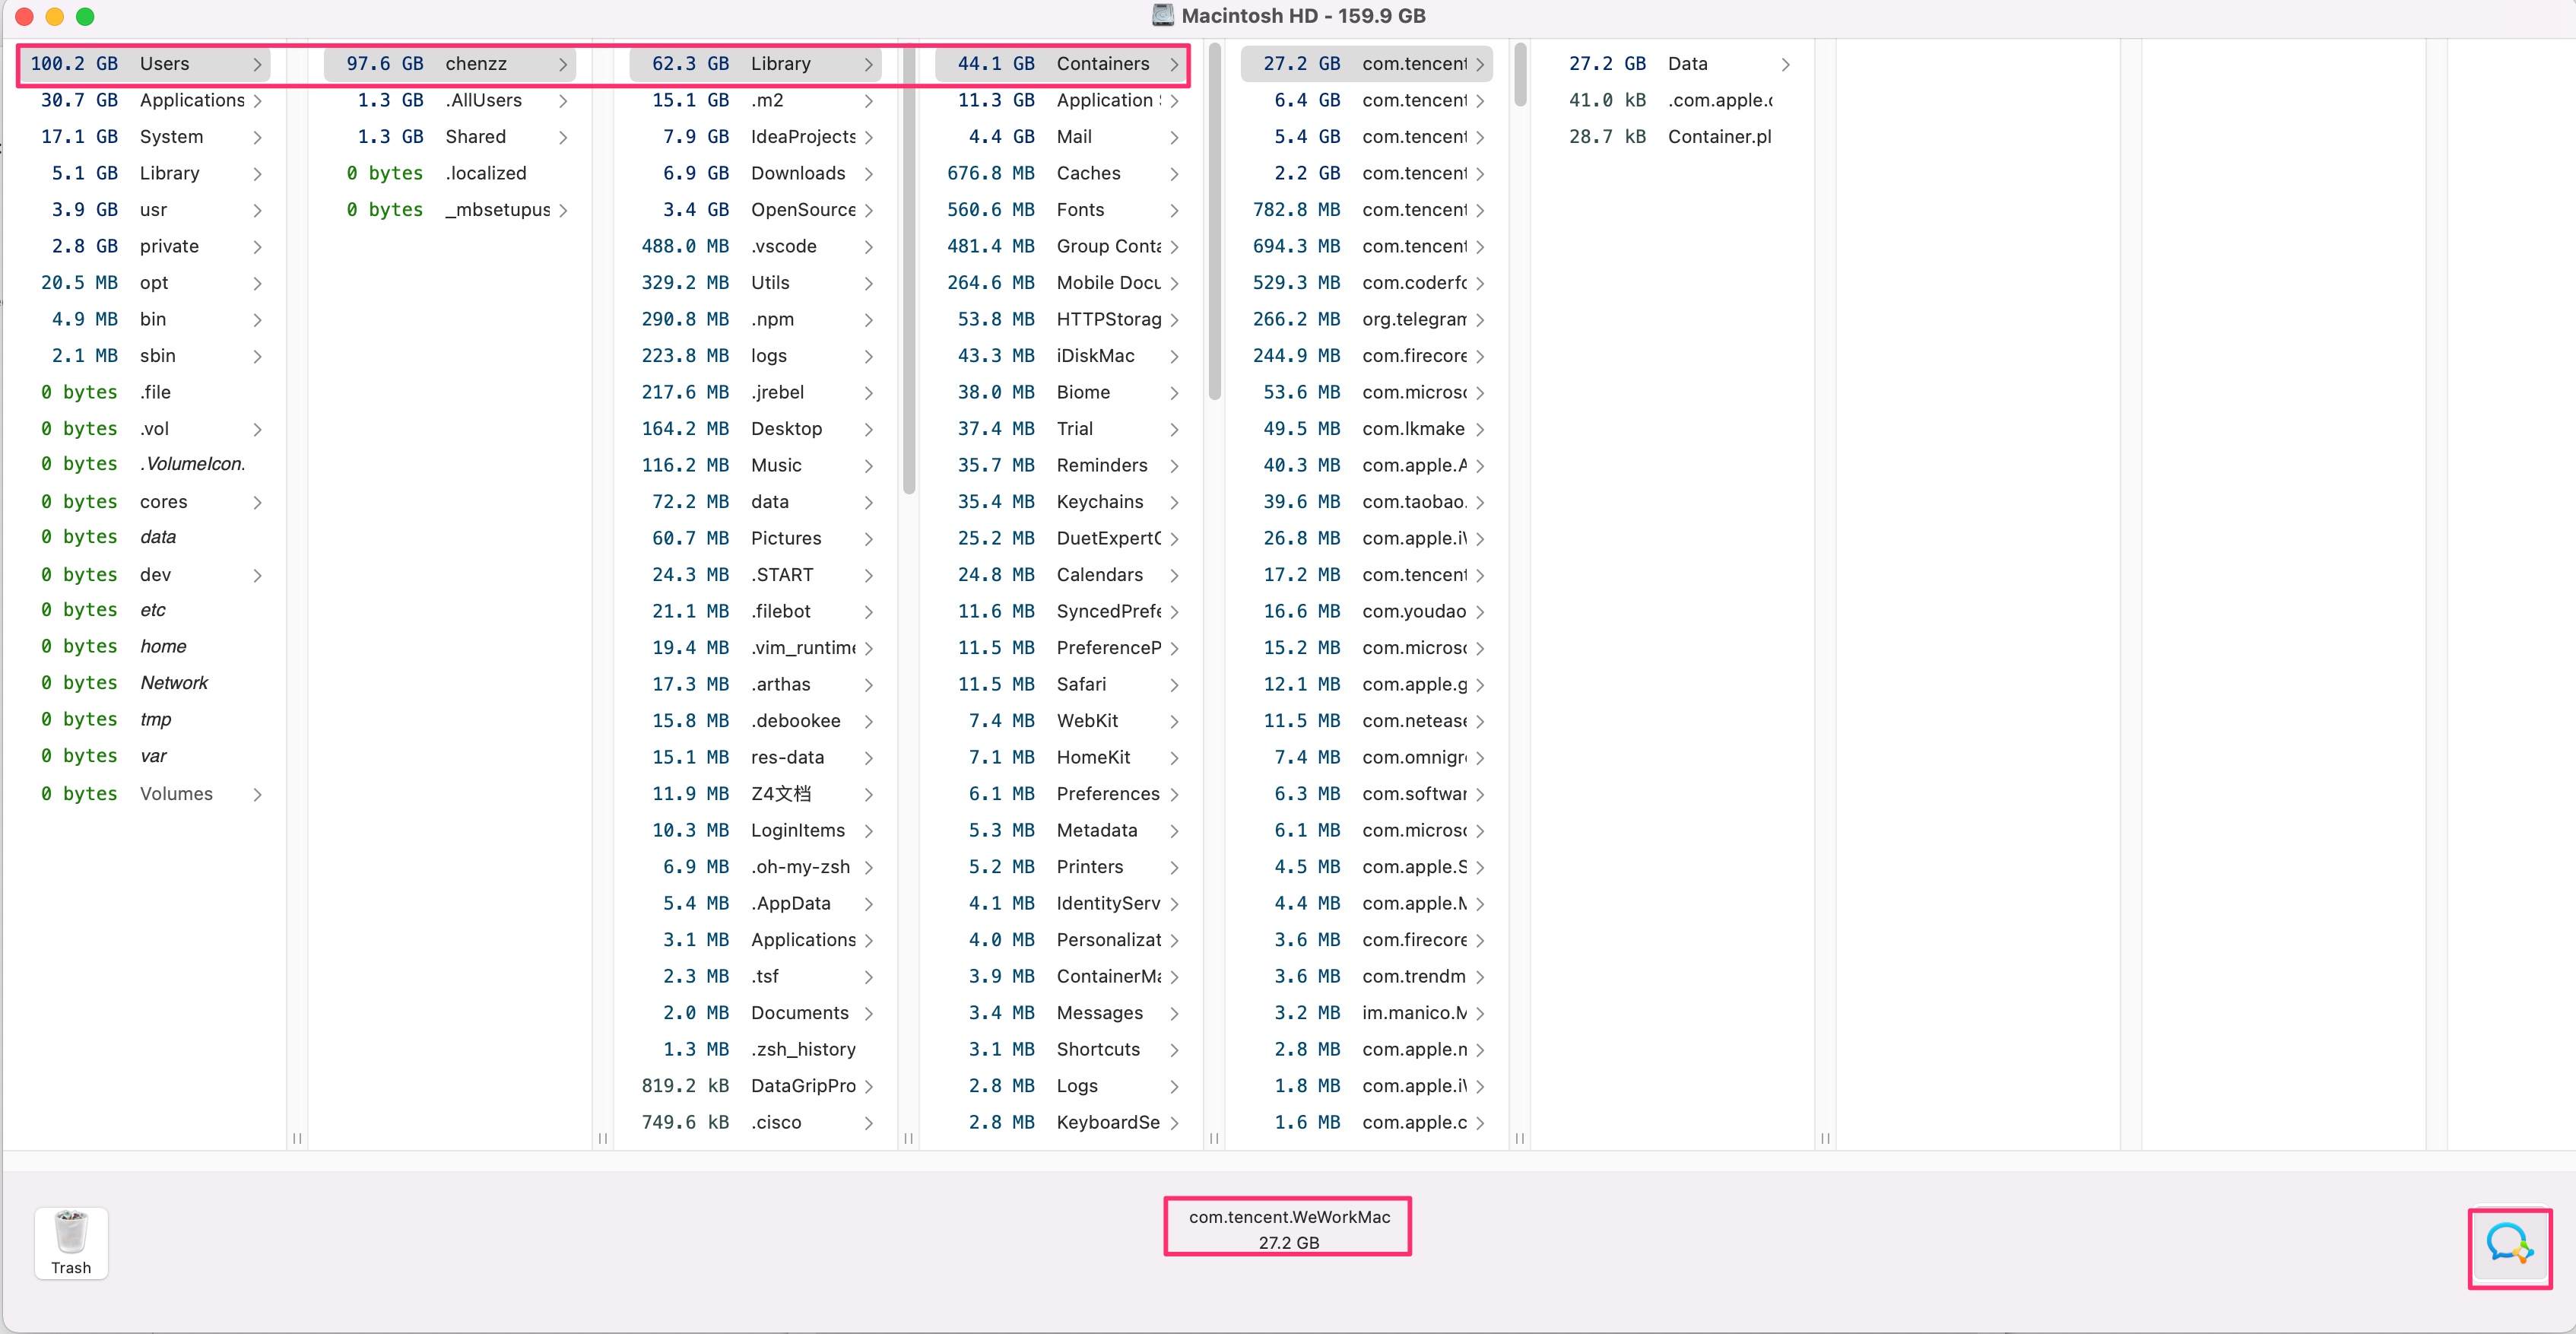Click the column resize handle after first column
The width and height of the screenshot is (2576, 1334).
coord(297,1138)
